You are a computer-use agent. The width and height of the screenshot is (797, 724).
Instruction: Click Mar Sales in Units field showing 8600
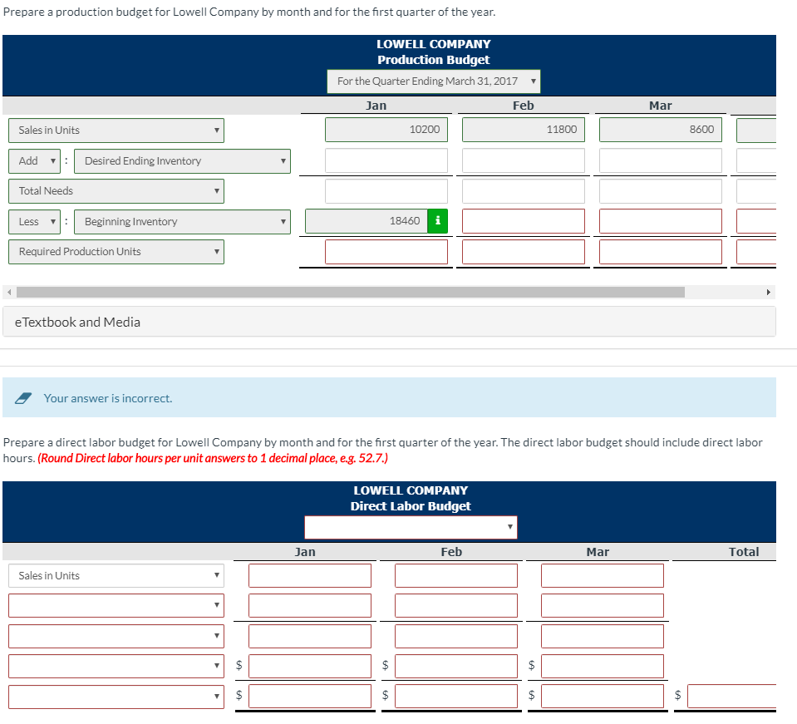pyautogui.click(x=661, y=130)
